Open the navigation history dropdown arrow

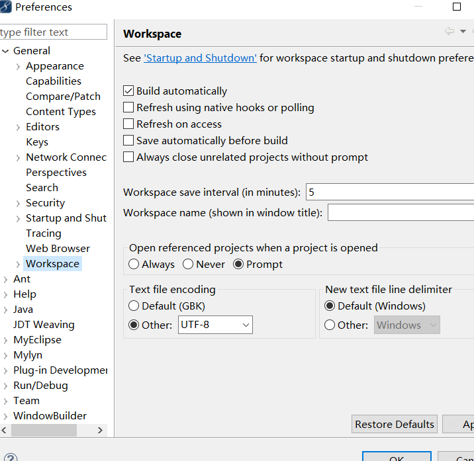click(x=463, y=32)
